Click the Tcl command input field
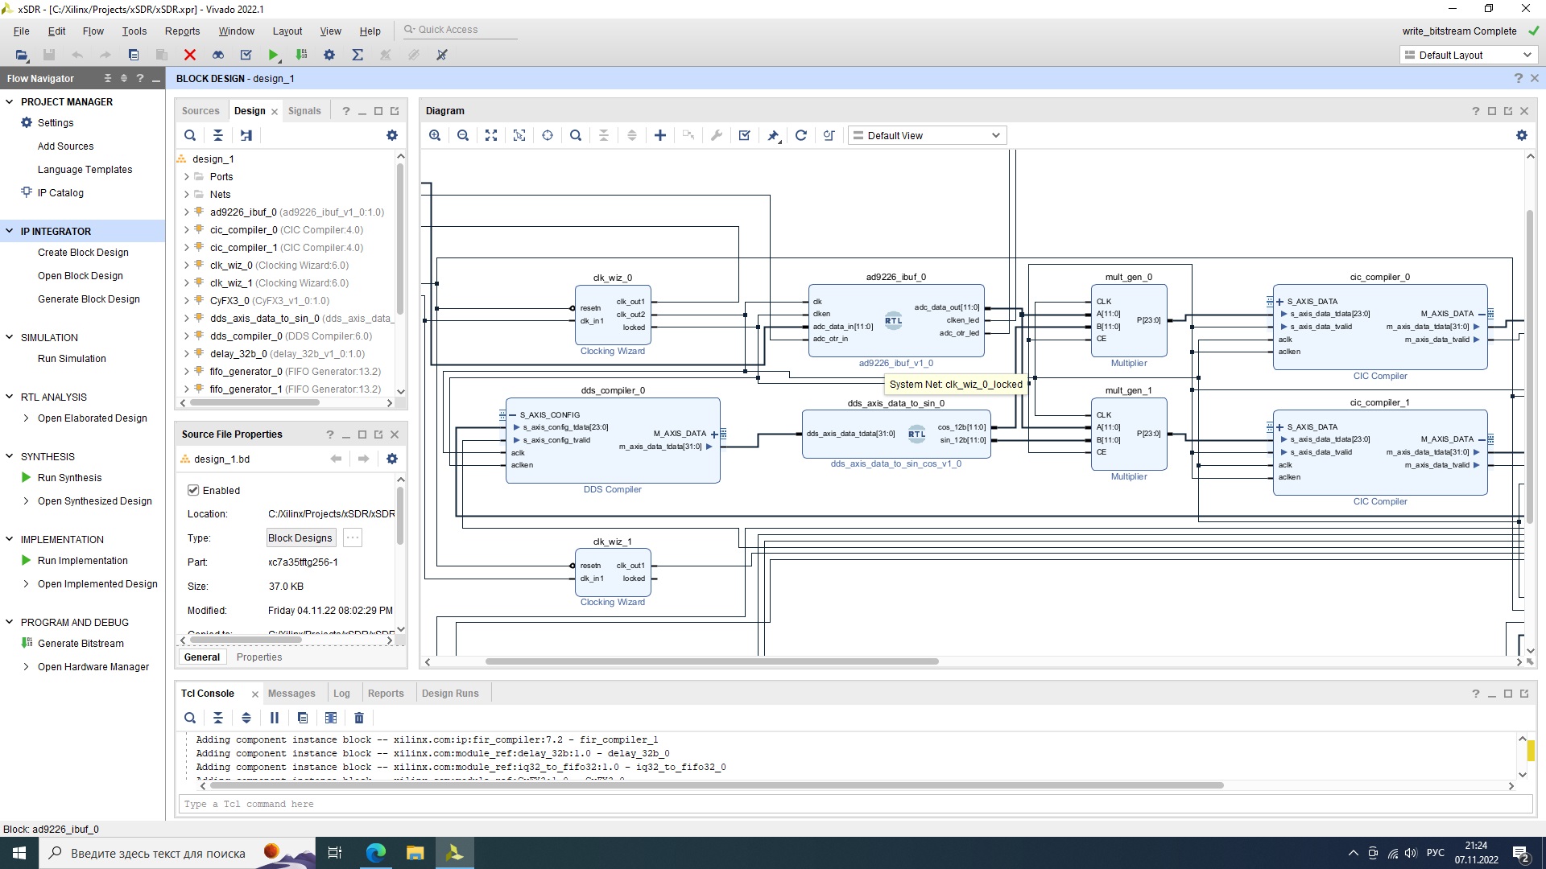 (854, 804)
